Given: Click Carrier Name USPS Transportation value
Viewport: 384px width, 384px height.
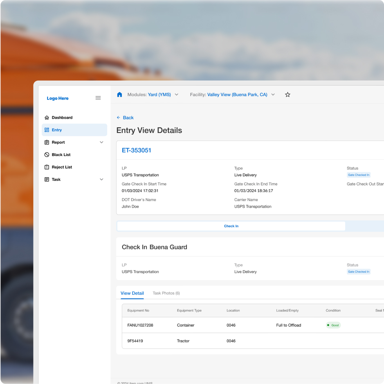Looking at the screenshot, I should [253, 206].
